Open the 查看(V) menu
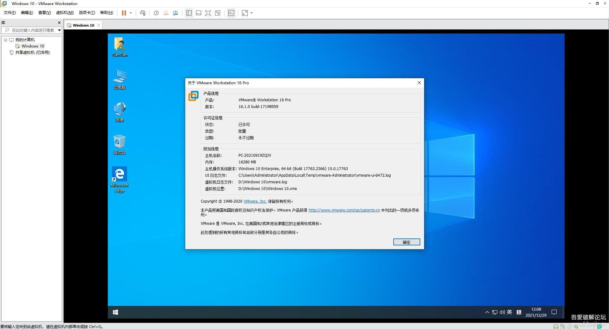 pyautogui.click(x=44, y=13)
